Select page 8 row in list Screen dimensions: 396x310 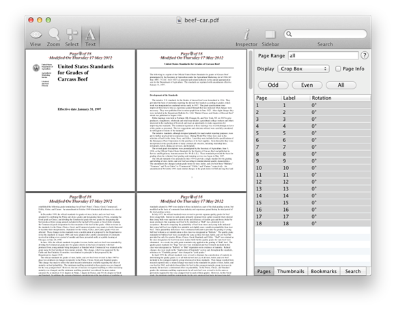coord(313,154)
